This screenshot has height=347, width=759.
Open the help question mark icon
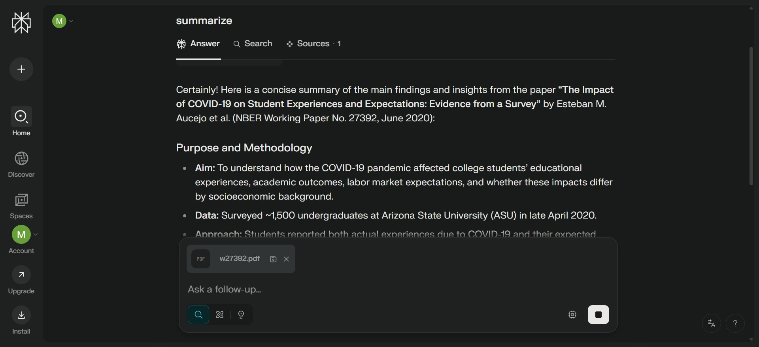735,323
